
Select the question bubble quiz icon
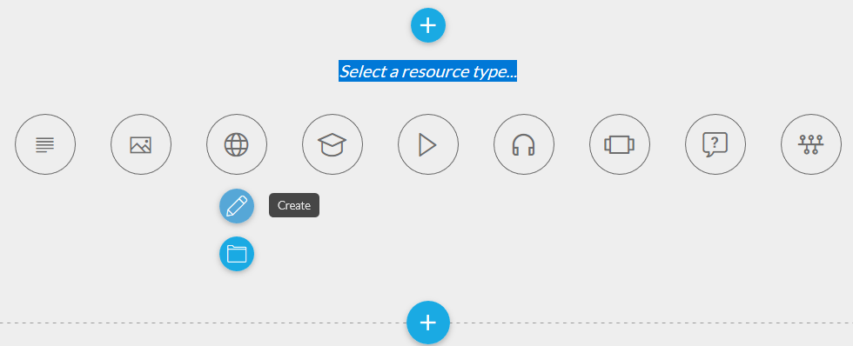715,144
